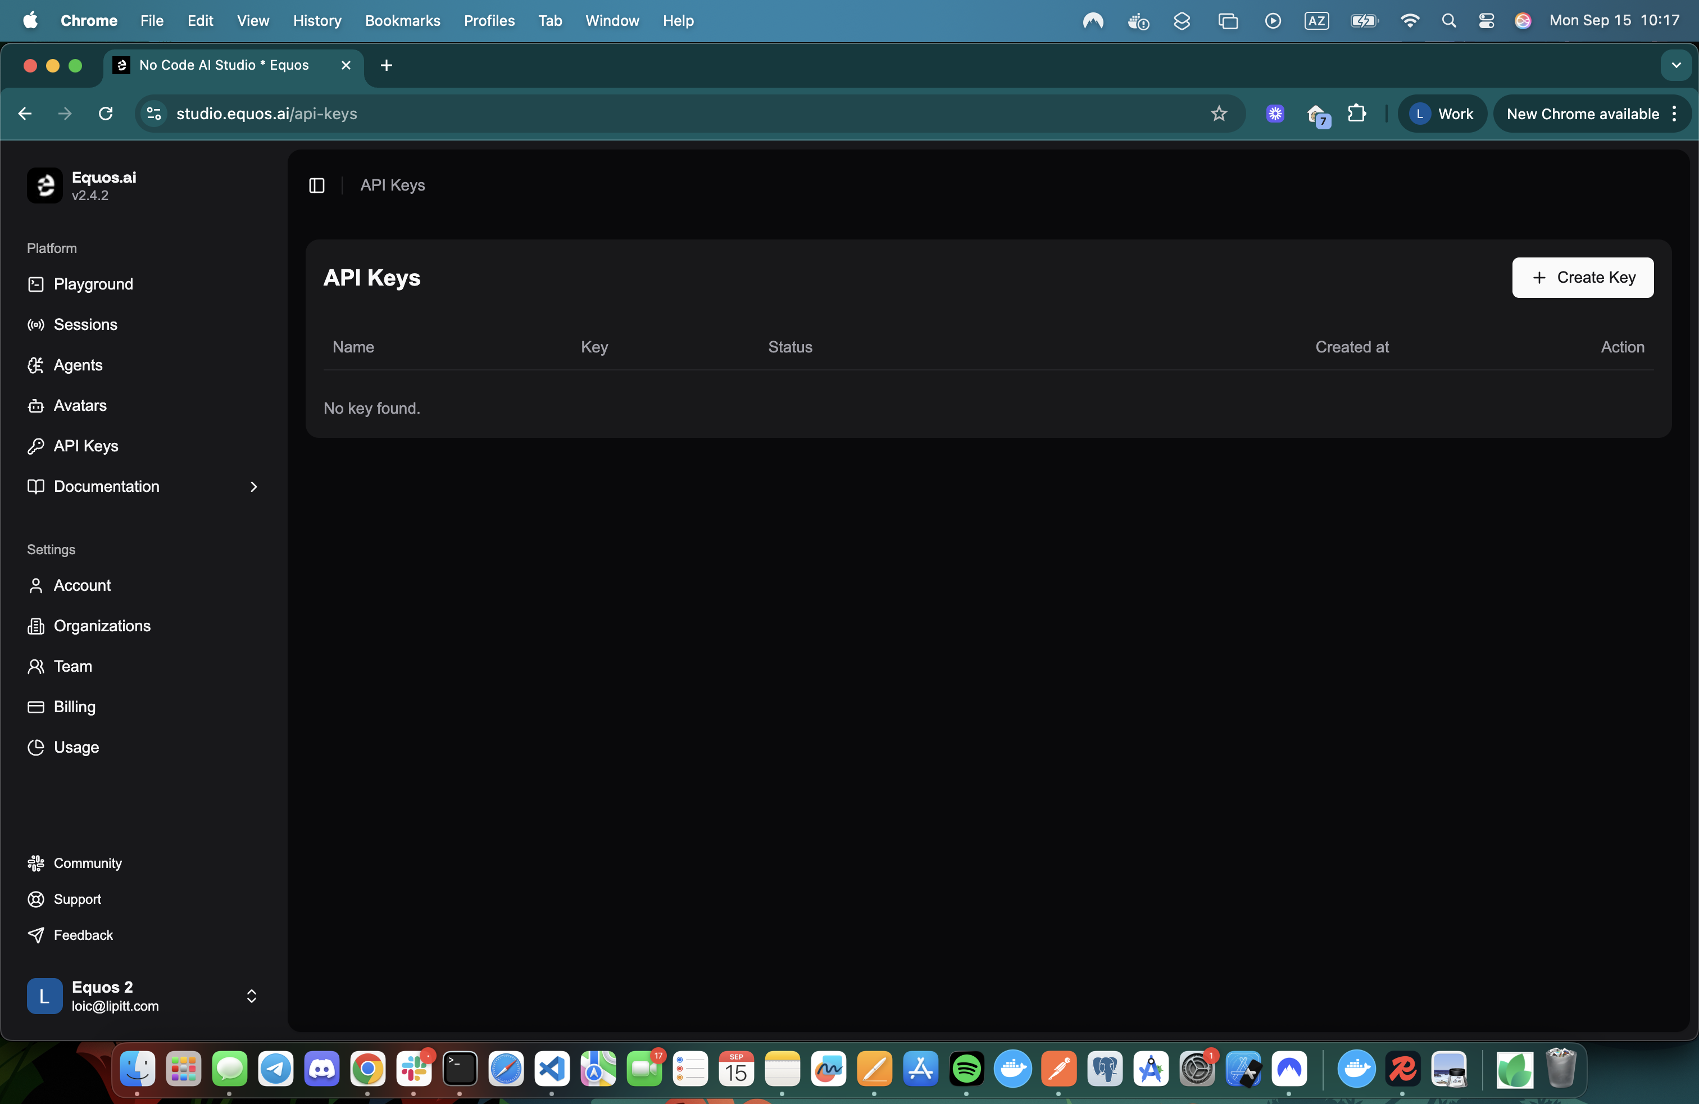Open the Community link

pos(87,863)
